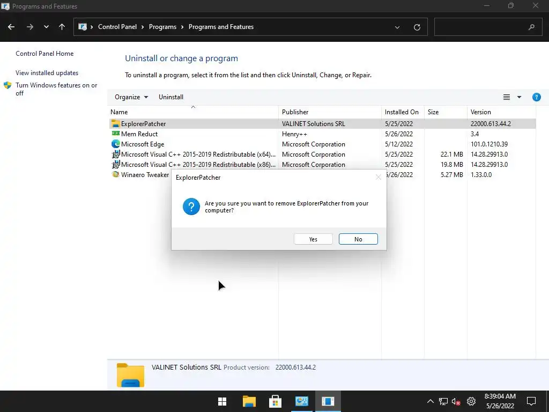Select Visual C++ Redistributable (x86) entry

[322, 164]
